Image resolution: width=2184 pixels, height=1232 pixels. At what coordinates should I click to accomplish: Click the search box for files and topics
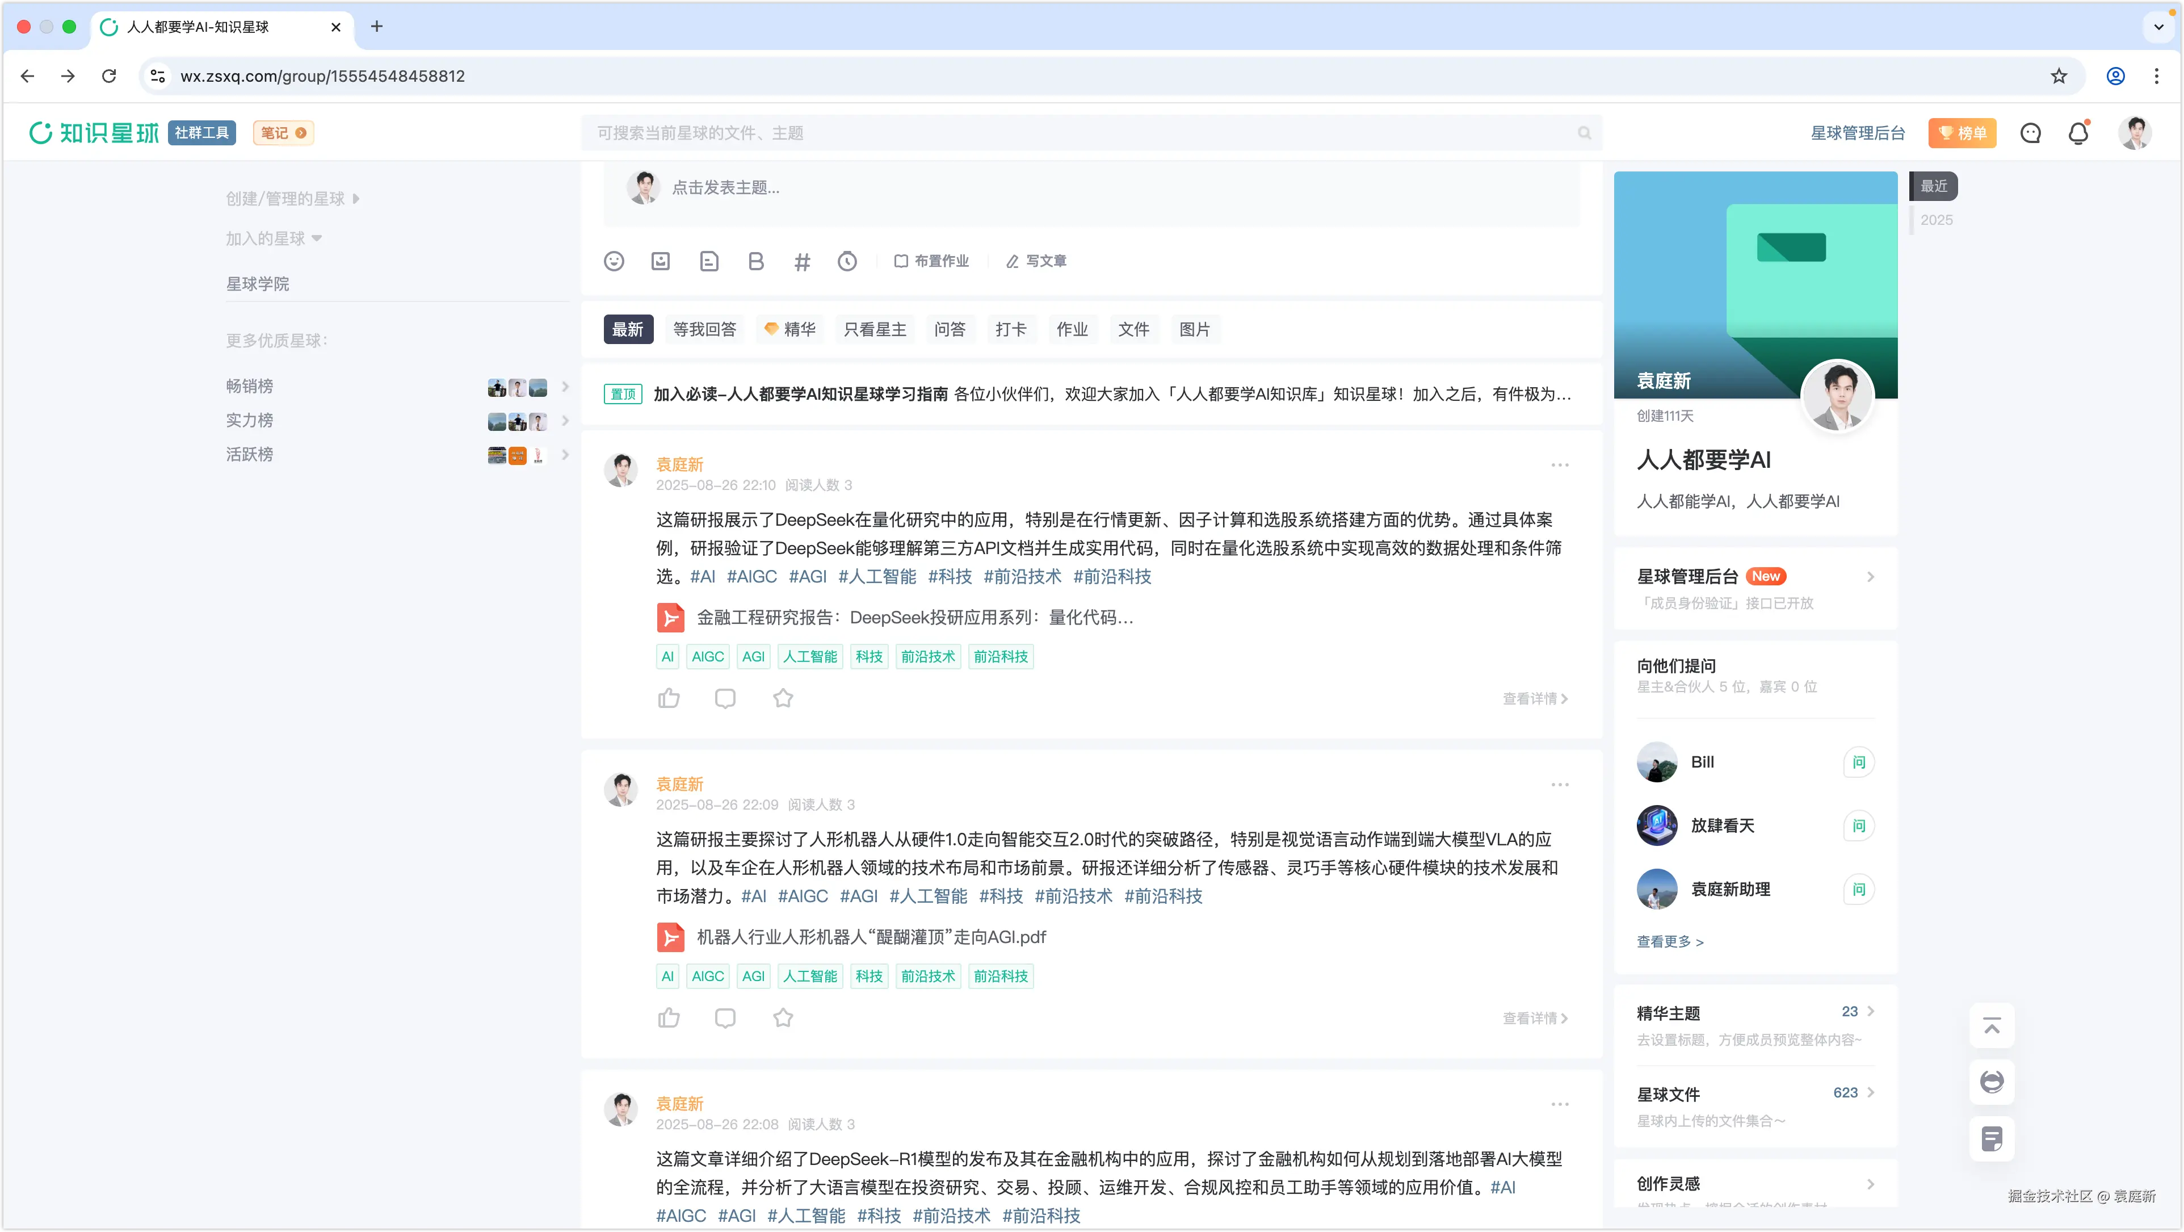[x=1091, y=133]
